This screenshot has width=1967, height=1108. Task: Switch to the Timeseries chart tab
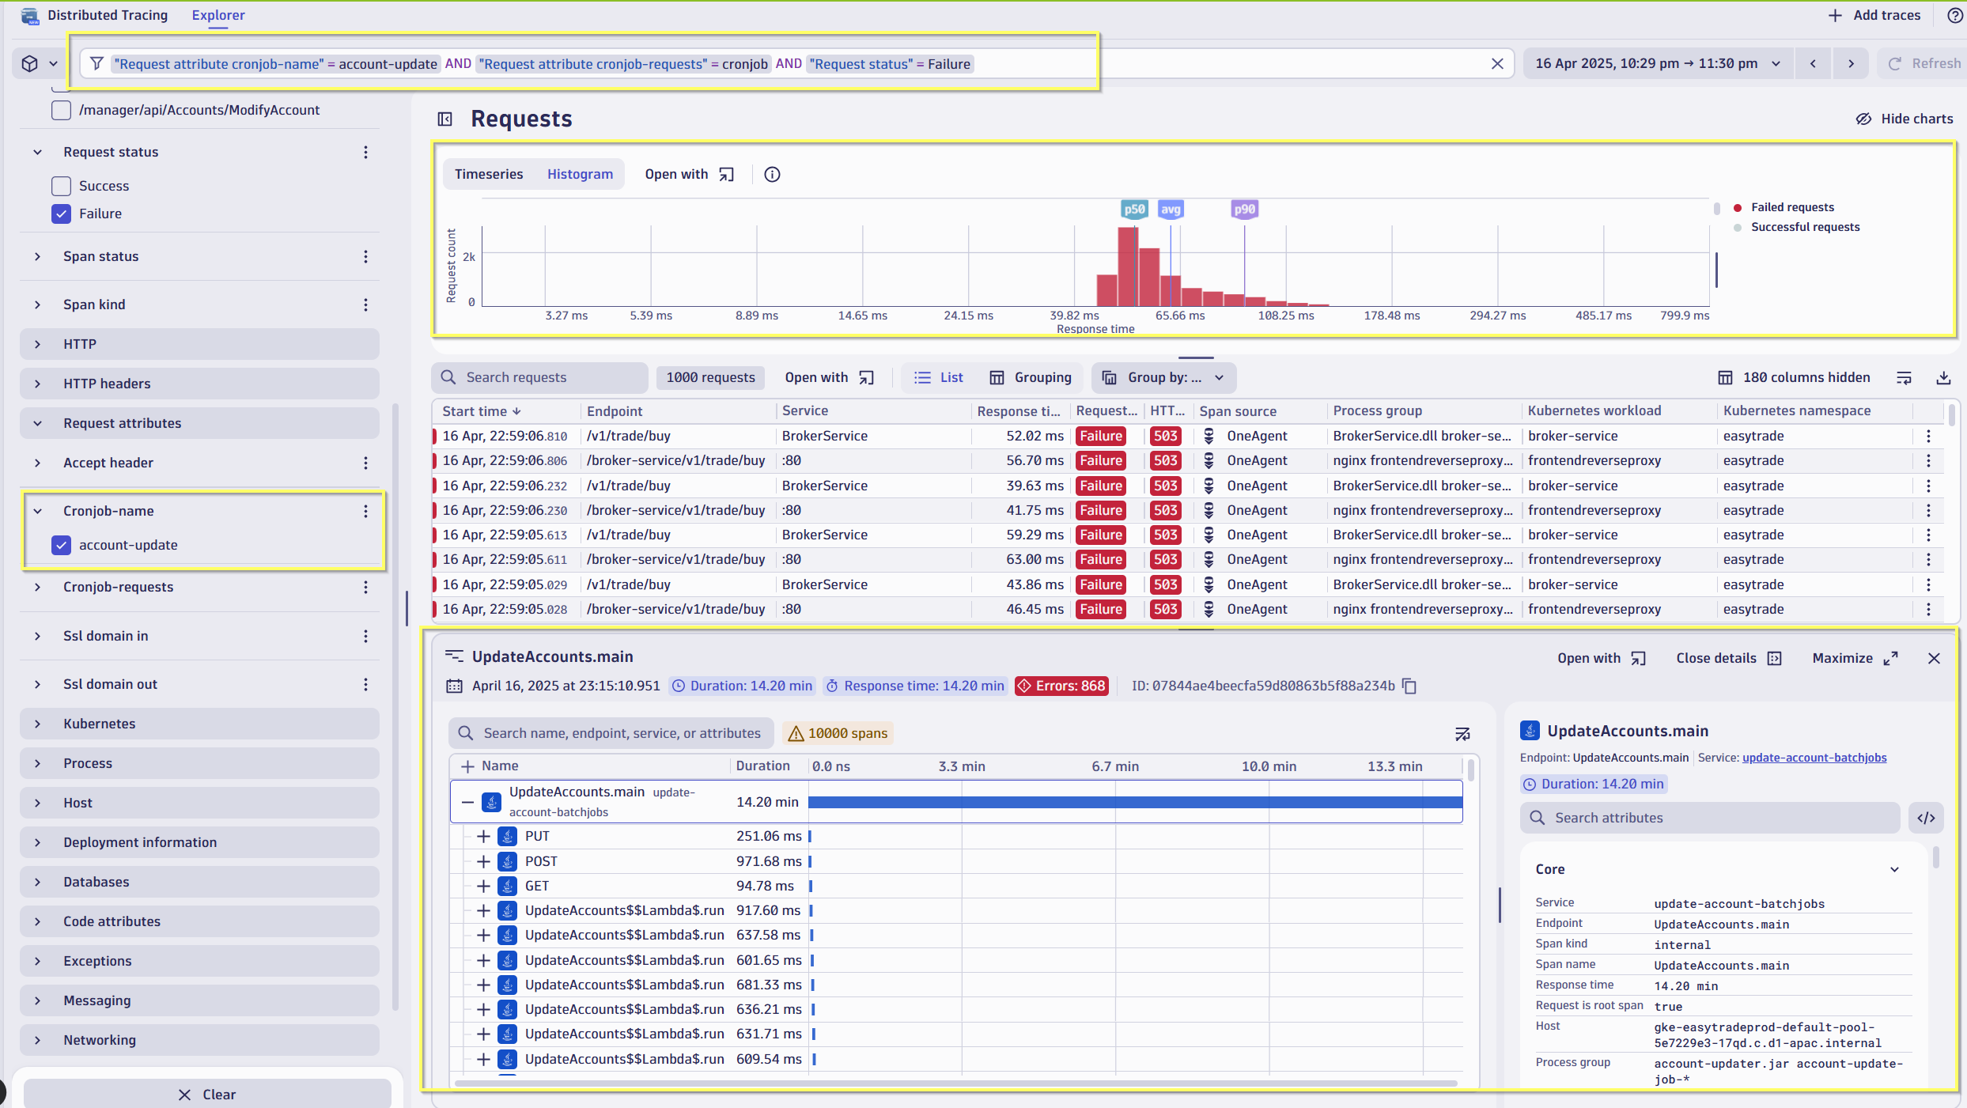pyautogui.click(x=489, y=175)
